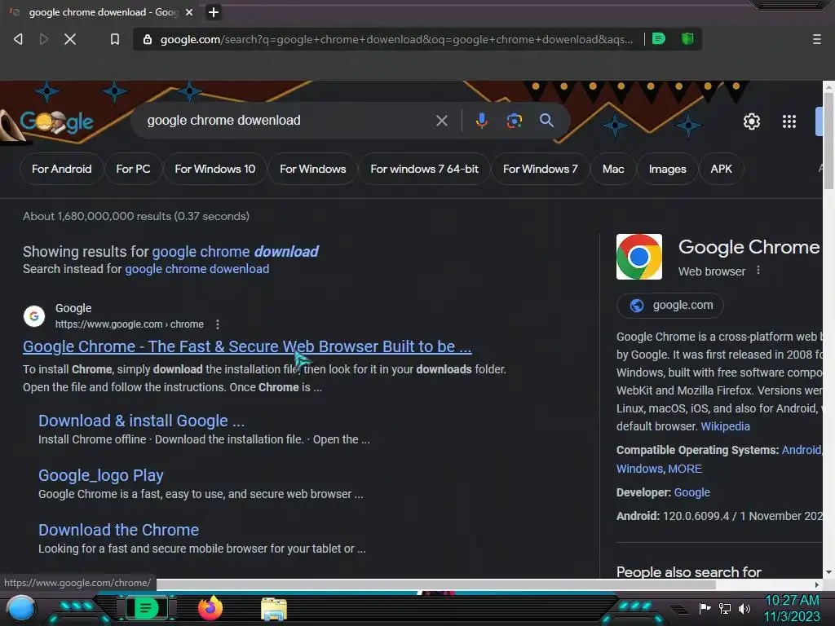Image resolution: width=835 pixels, height=626 pixels.
Task: Click the Action Center flag tray icon
Action: (x=705, y=608)
